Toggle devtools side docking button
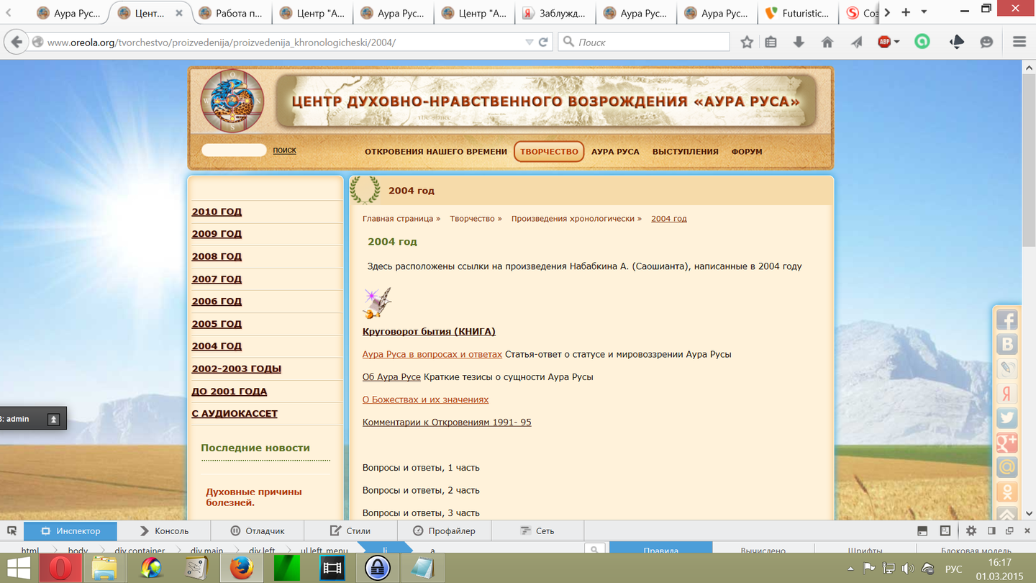This screenshot has height=583, width=1036. point(991,531)
